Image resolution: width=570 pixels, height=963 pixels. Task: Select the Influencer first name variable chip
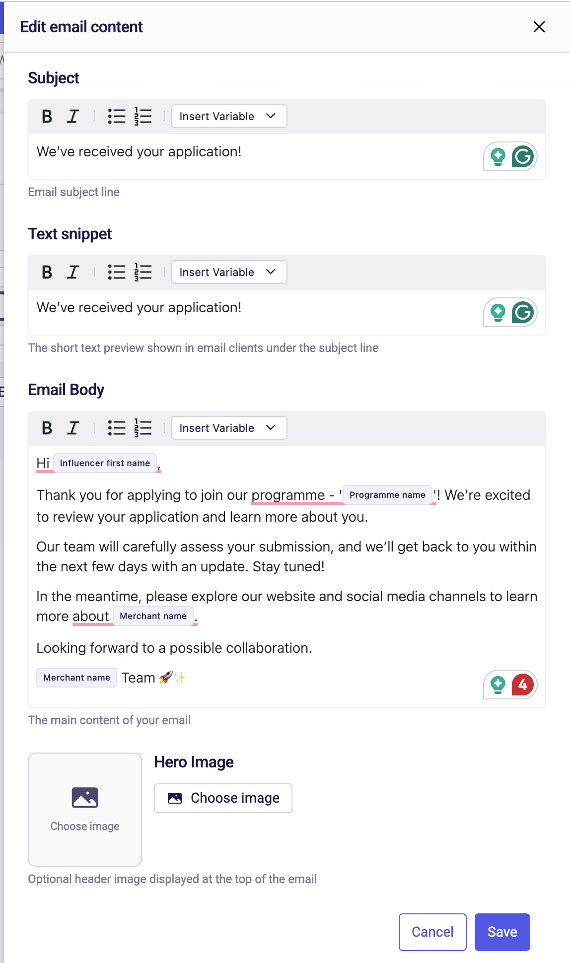click(105, 463)
